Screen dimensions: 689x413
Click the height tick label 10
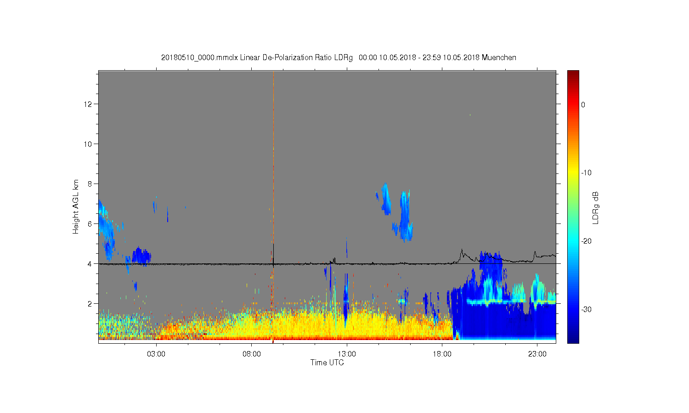(x=89, y=144)
